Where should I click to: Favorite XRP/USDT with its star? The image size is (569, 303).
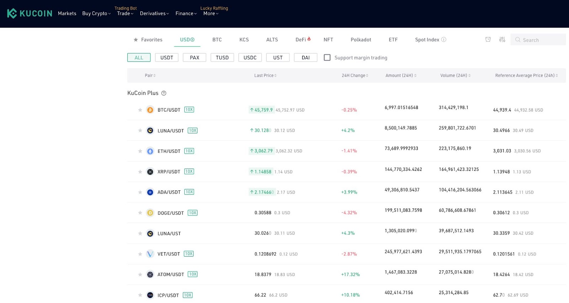140,172
